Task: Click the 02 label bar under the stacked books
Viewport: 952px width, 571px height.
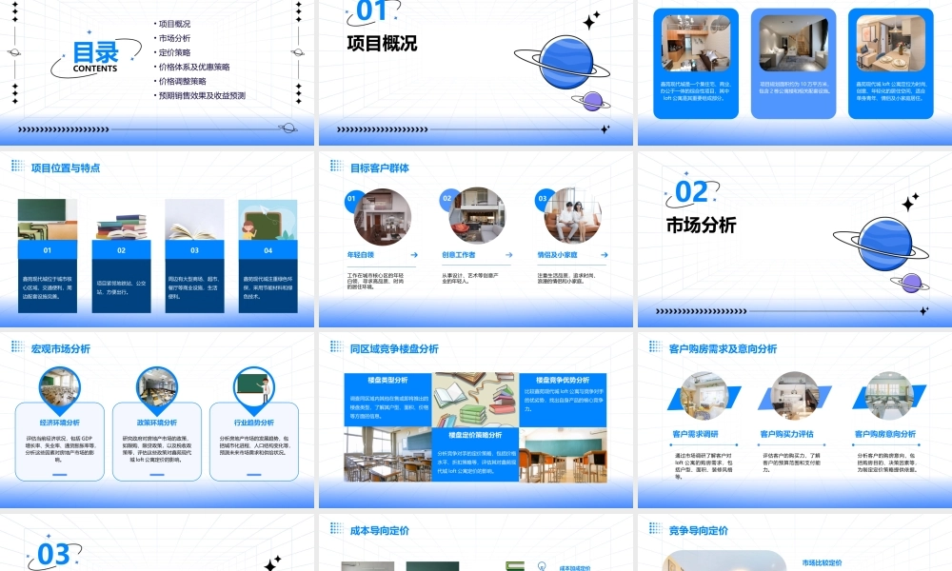Action: [122, 250]
